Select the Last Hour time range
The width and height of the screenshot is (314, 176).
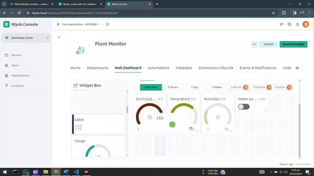tap(151, 87)
